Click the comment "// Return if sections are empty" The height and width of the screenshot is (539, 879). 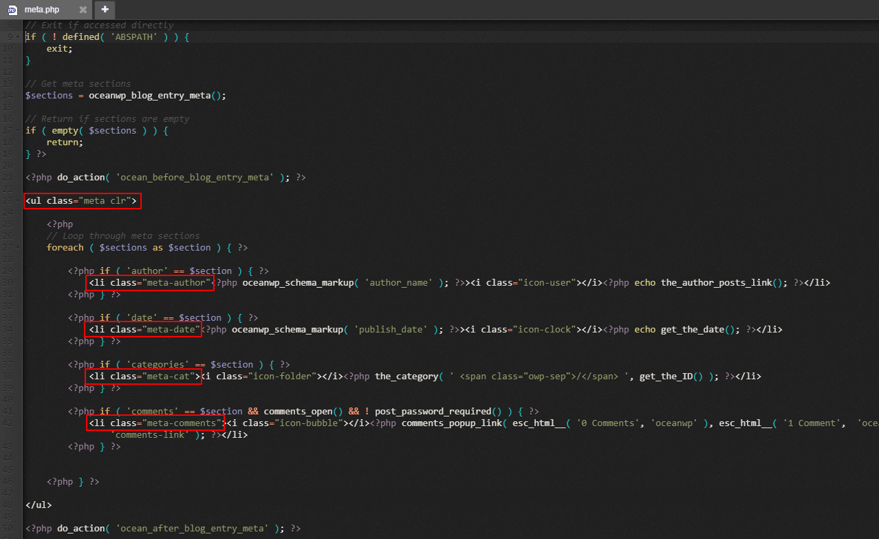[107, 118]
